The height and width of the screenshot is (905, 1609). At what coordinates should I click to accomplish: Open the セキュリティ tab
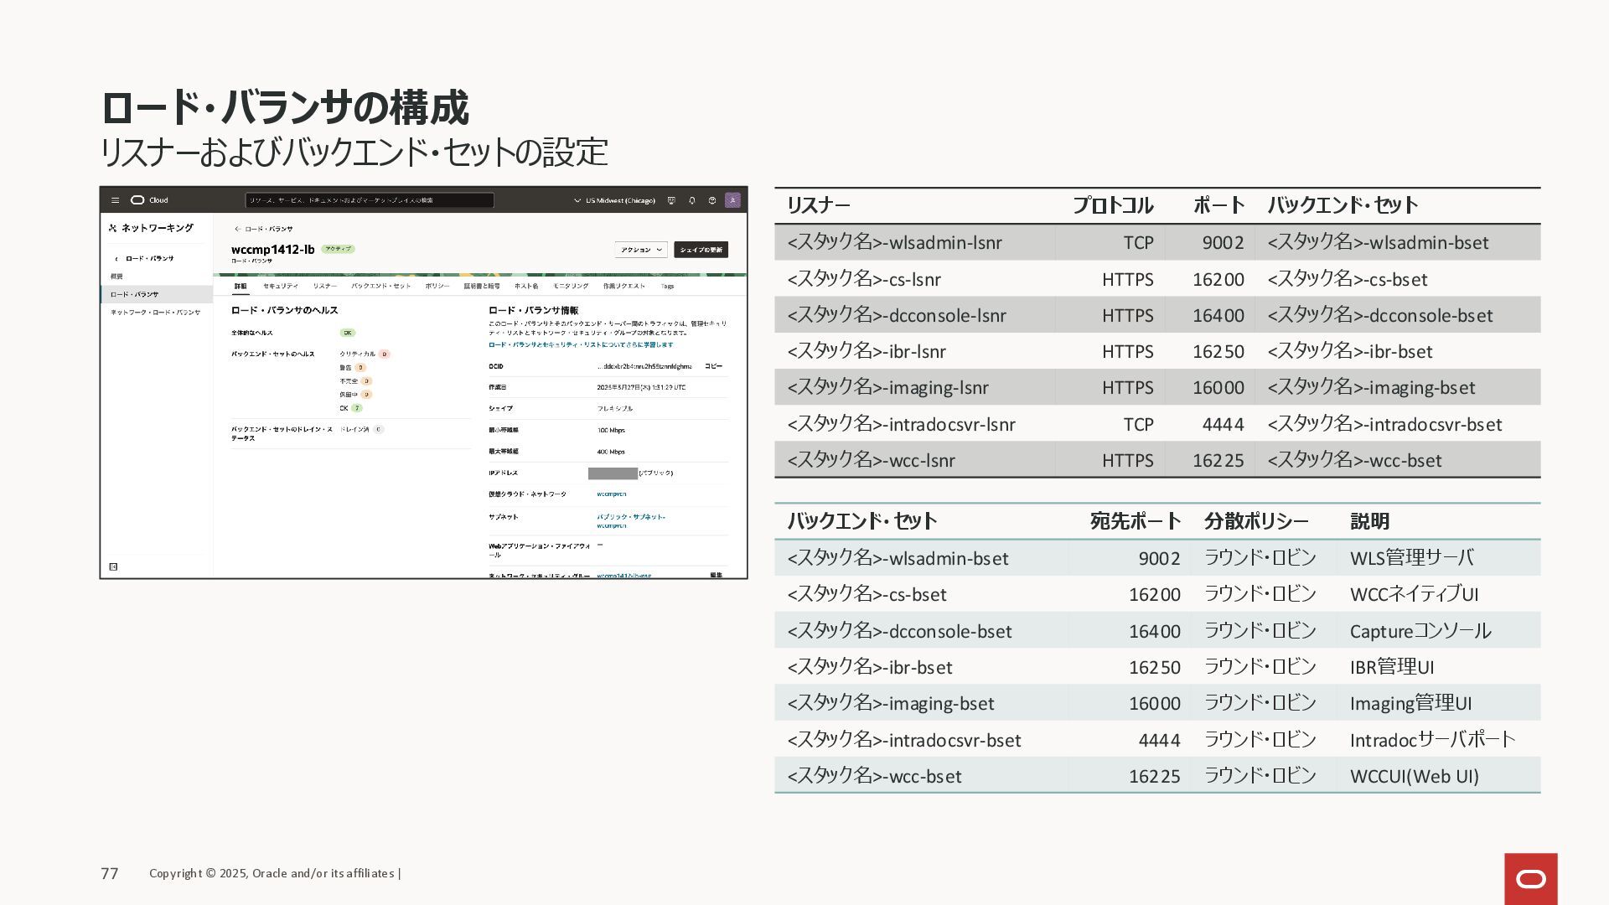pos(280,287)
